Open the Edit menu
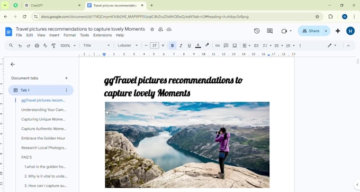Image resolution: width=360 pixels, height=192 pixels. pos(30,35)
